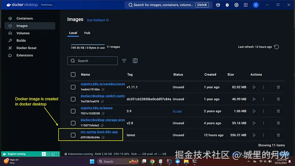Open Volumes in the sidebar

pyautogui.click(x=23, y=33)
